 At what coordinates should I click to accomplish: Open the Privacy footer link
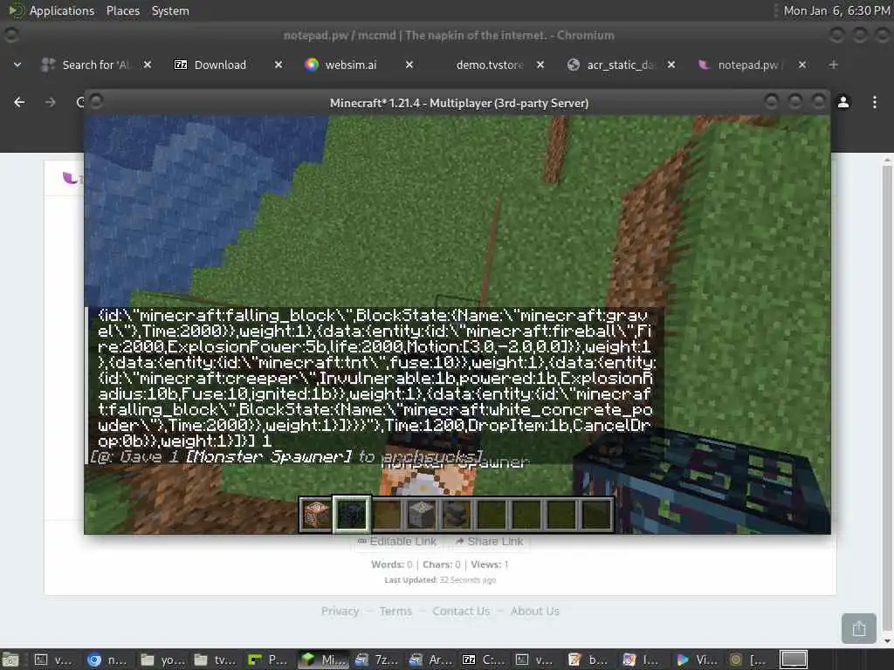(340, 611)
